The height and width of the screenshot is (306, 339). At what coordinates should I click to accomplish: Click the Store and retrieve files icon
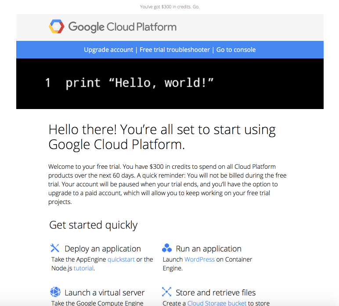coord(167,292)
